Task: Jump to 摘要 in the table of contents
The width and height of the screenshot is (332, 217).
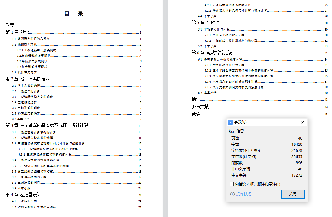Action: click(x=10, y=25)
